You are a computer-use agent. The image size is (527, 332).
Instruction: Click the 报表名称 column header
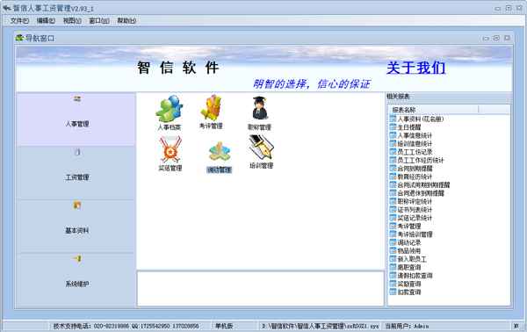[433, 110]
